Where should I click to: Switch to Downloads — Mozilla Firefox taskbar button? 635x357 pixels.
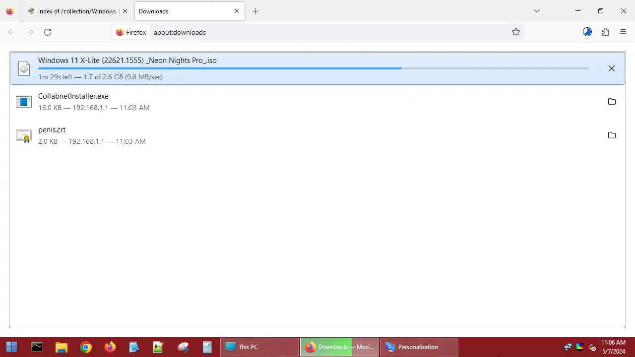coord(339,347)
